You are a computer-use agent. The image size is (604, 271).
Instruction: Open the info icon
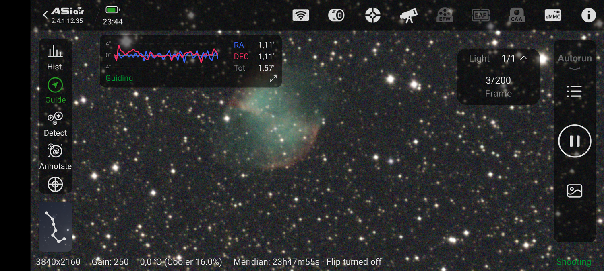point(589,16)
